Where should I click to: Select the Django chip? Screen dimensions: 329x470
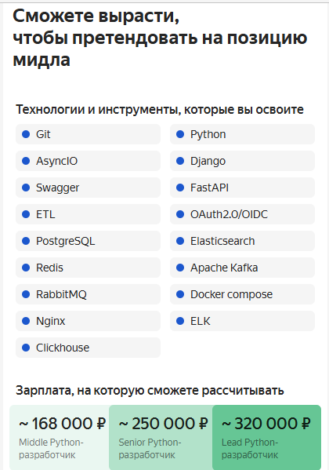(243, 161)
